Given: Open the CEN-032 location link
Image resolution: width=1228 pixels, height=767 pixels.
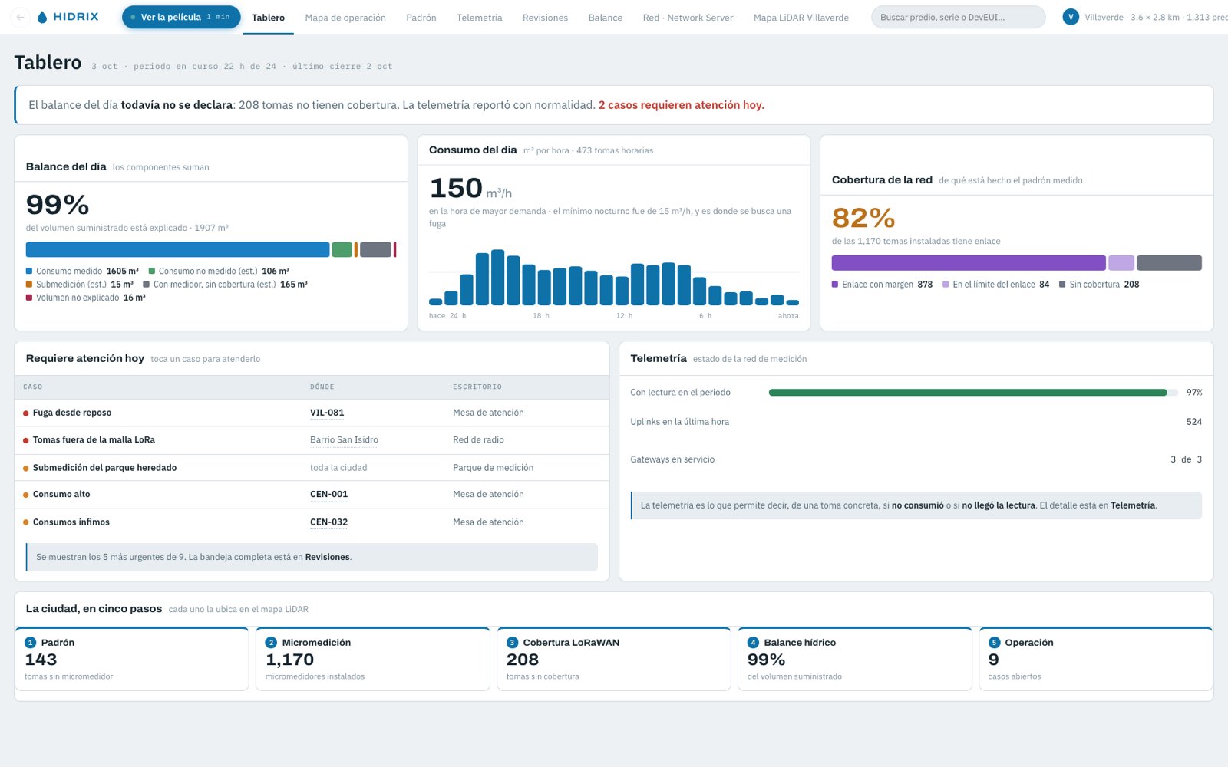Looking at the screenshot, I should [x=328, y=522].
